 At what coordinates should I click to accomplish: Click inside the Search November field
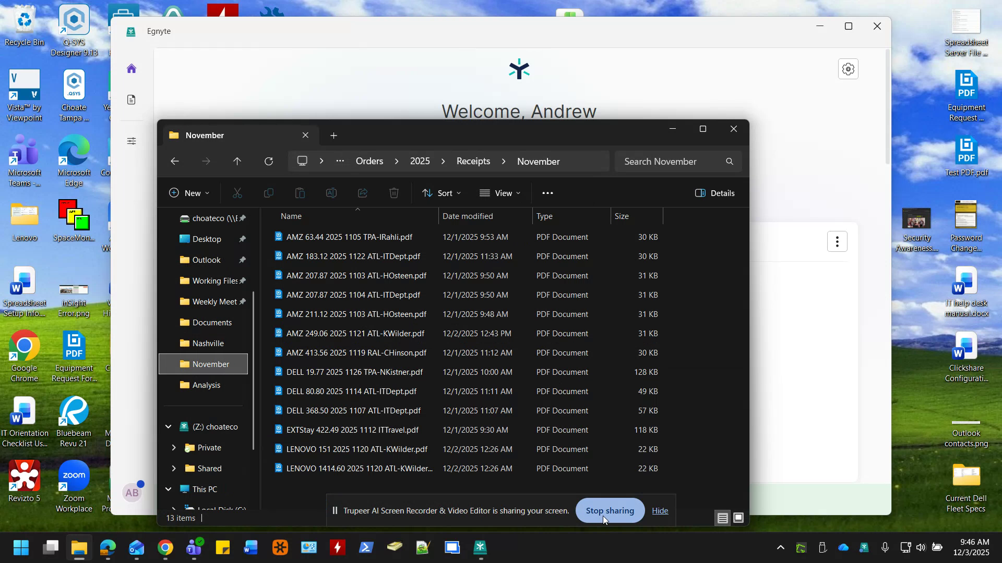pos(673,161)
